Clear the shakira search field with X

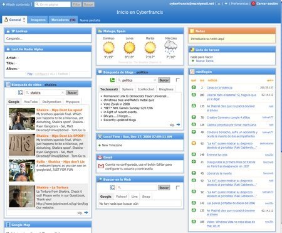point(63,92)
